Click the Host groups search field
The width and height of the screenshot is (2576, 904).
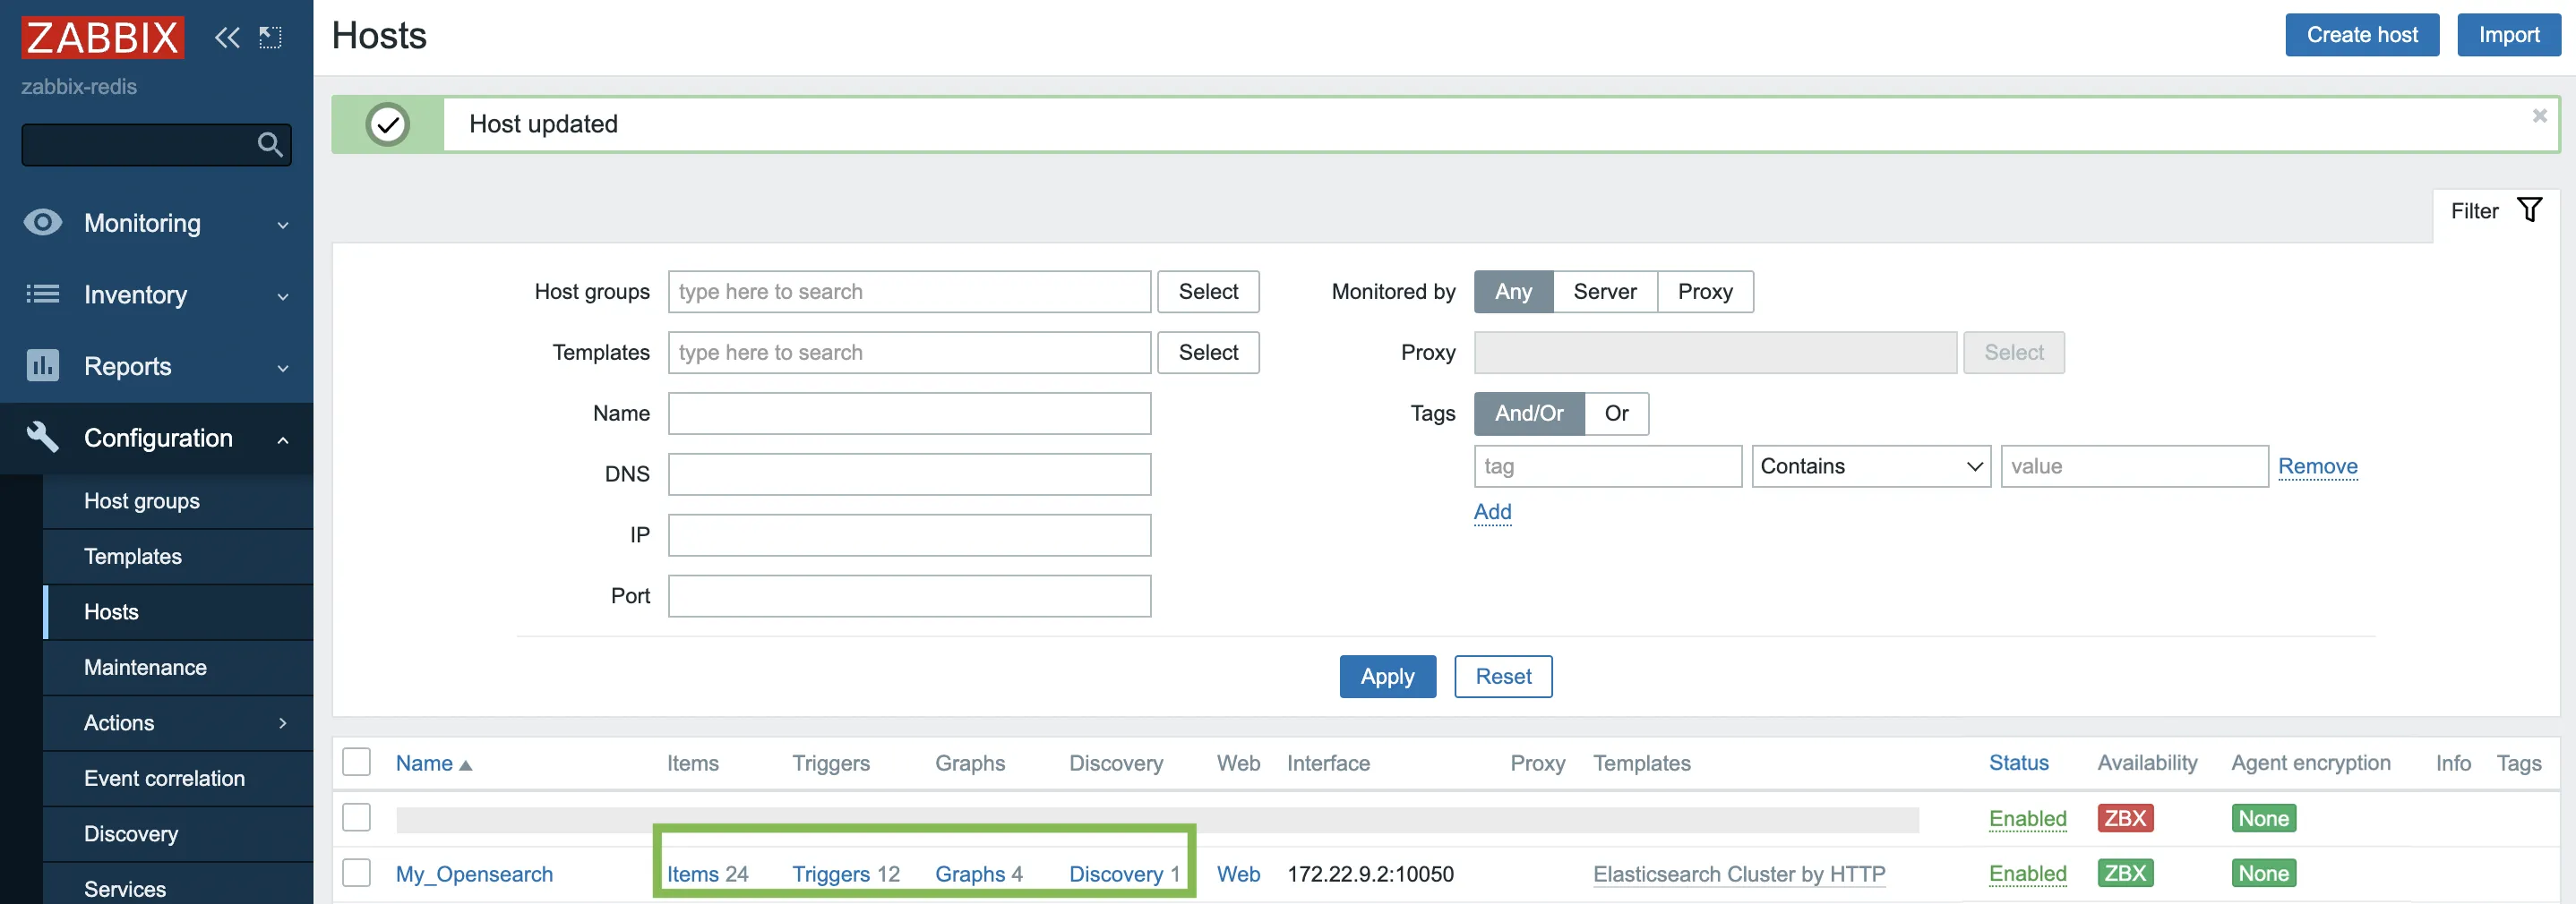point(908,292)
